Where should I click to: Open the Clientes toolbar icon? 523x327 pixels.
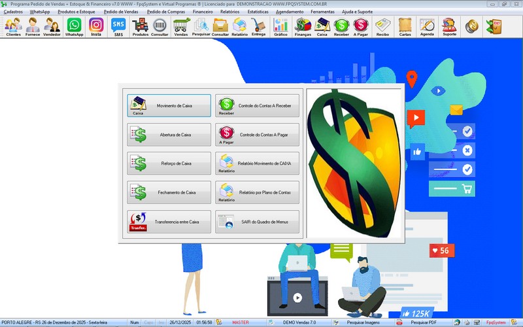13,27
